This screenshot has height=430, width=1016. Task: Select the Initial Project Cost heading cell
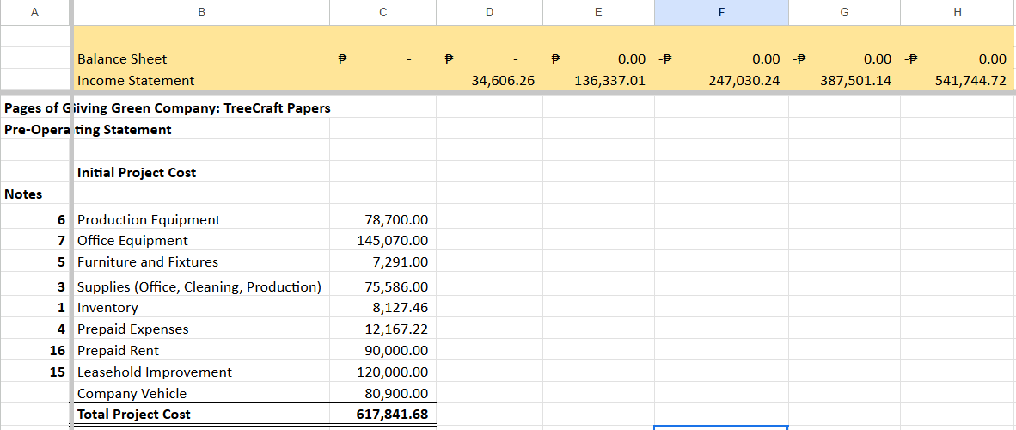point(201,173)
